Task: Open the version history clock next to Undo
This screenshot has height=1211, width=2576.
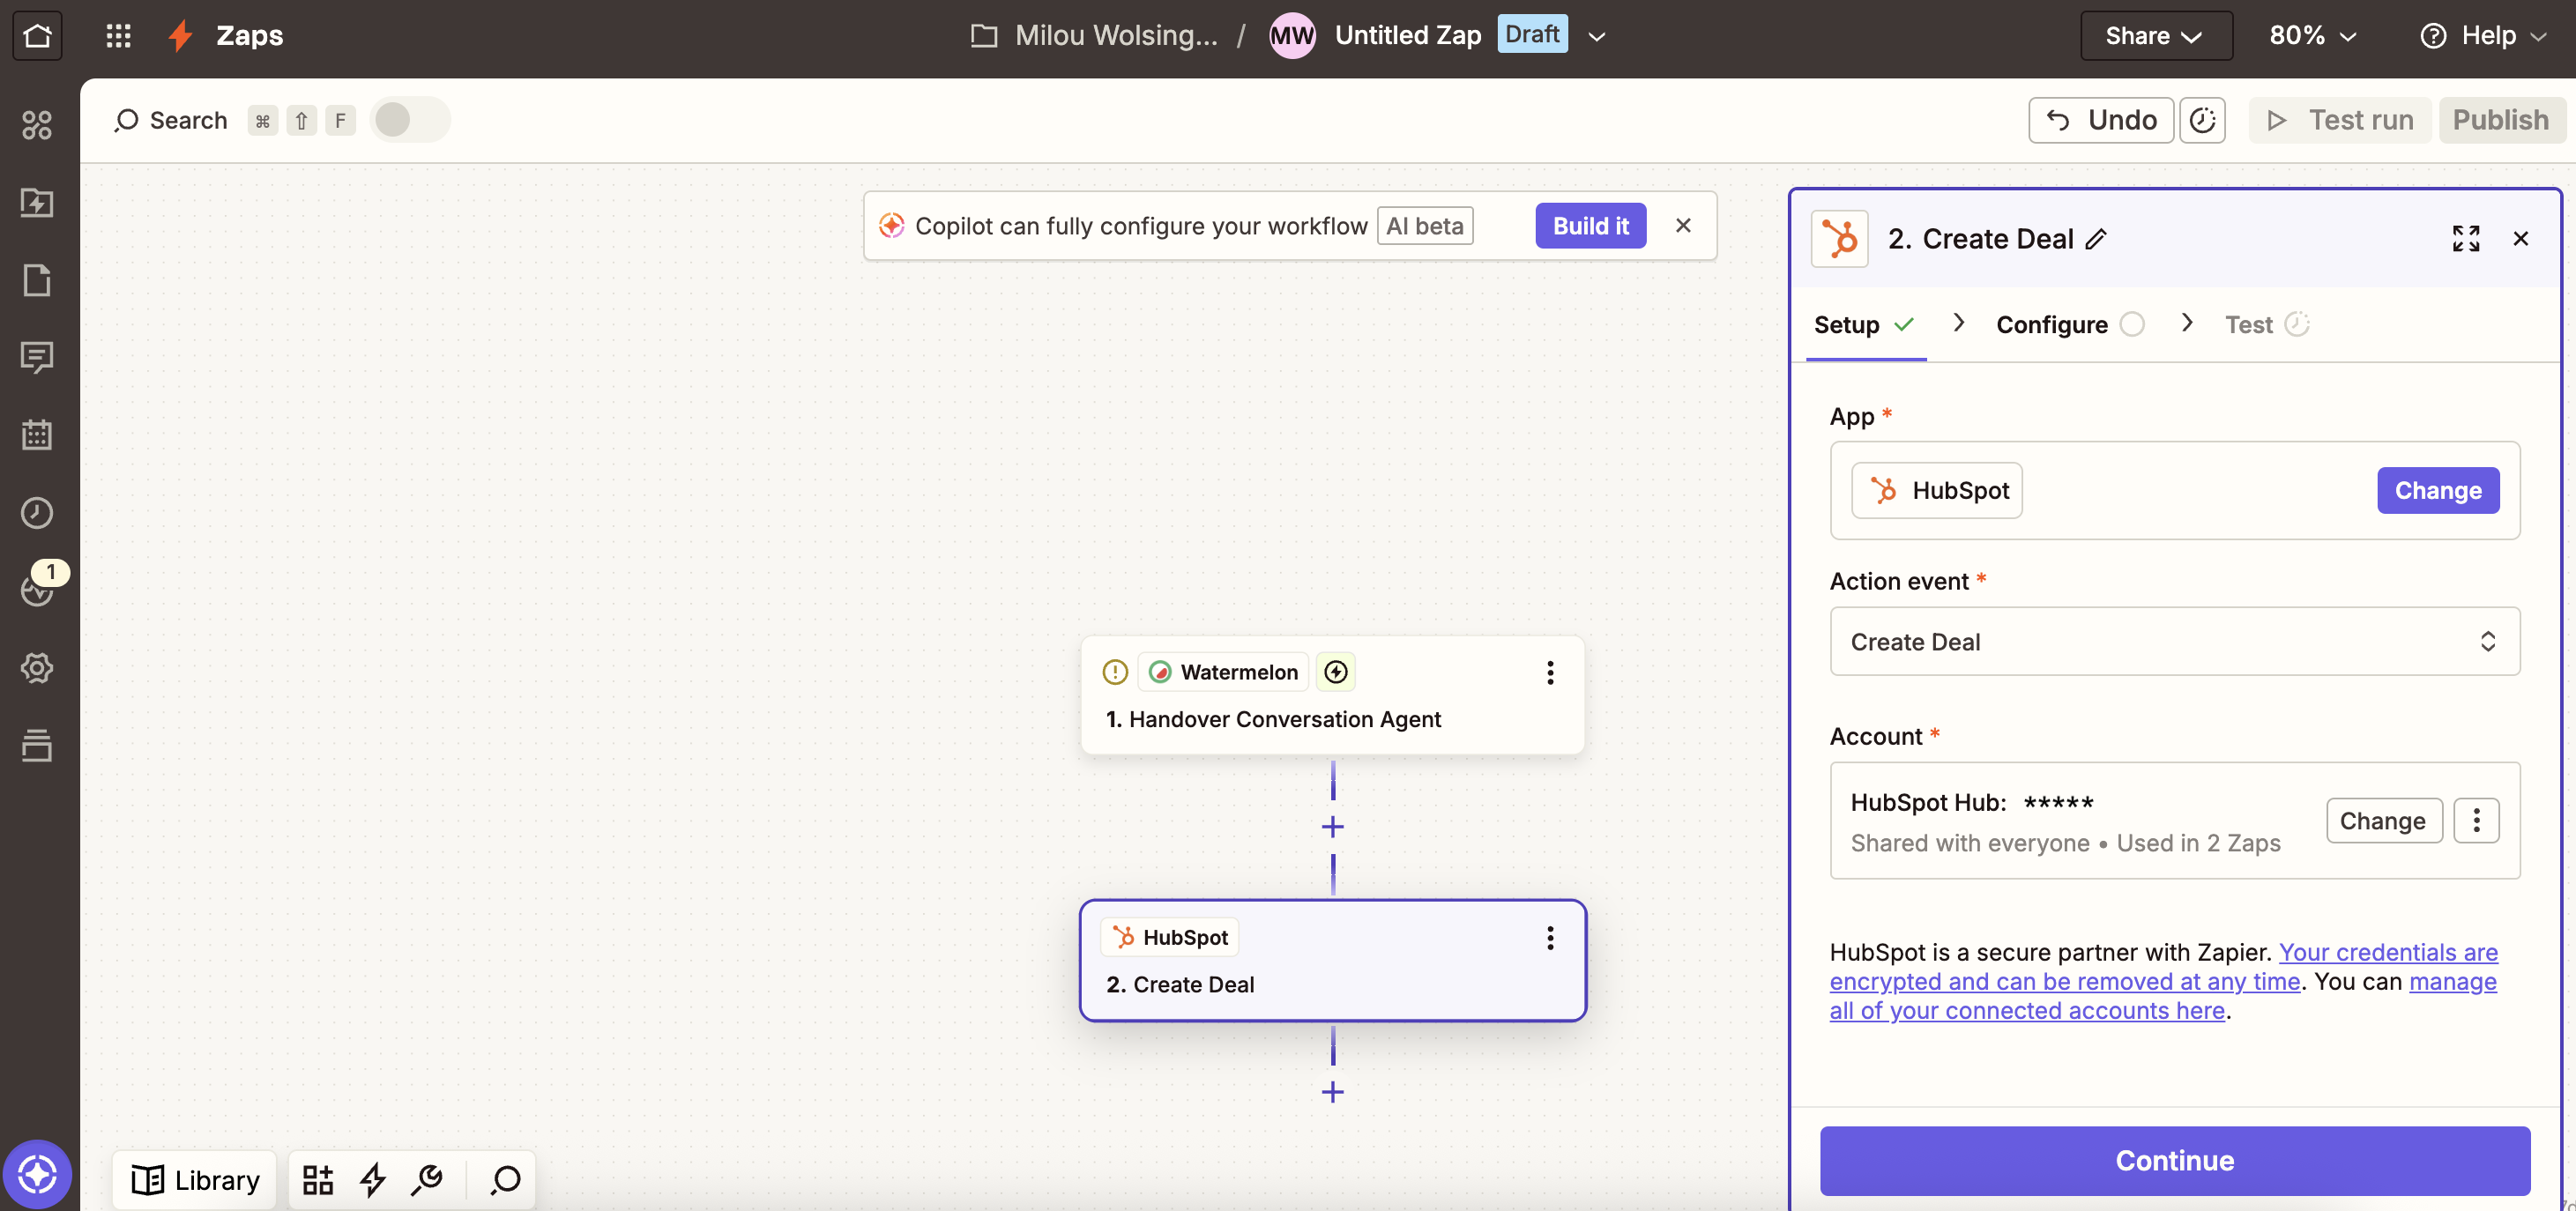Action: coord(2203,119)
